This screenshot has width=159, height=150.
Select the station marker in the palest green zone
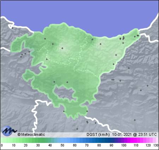63,48
